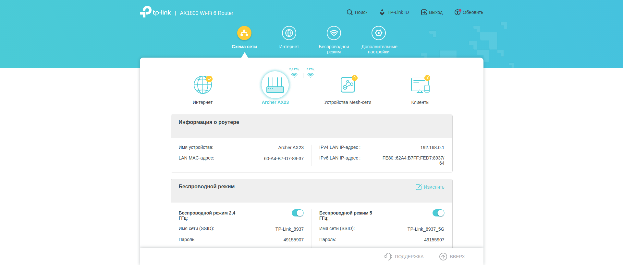The height and width of the screenshot is (265, 623).
Task: Open the Clients devices icon
Action: 420,85
